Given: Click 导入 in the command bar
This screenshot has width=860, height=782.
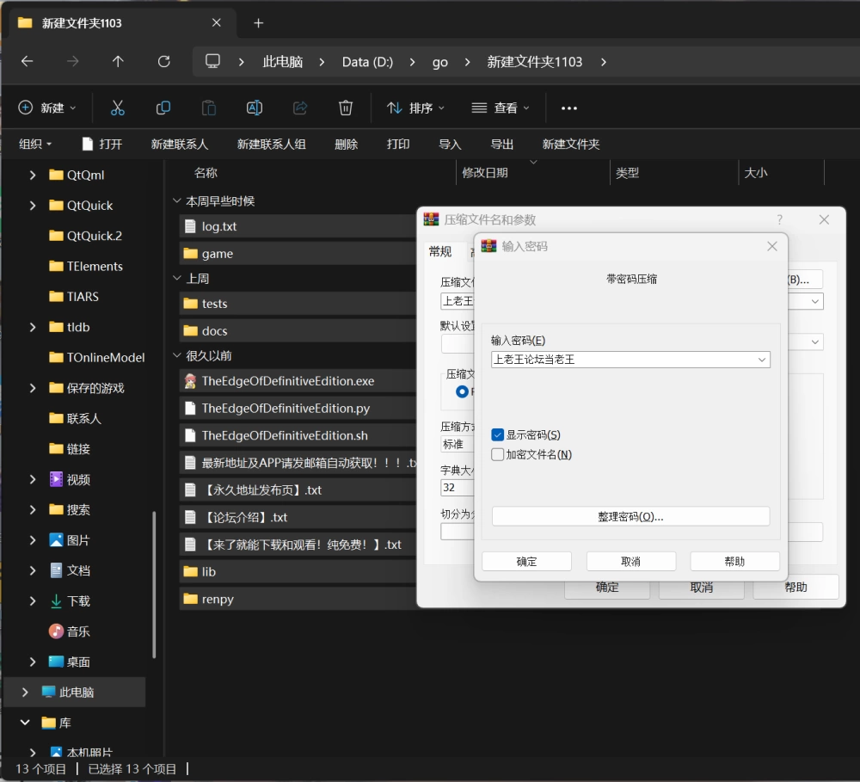Looking at the screenshot, I should coord(450,144).
